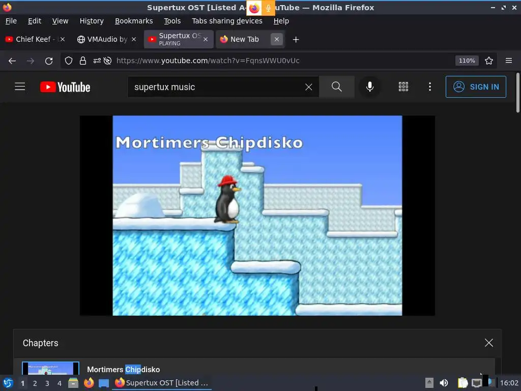Viewport: 521px width, 391px height.
Task: Select the Supertux OST taskbar window button
Action: [161, 383]
